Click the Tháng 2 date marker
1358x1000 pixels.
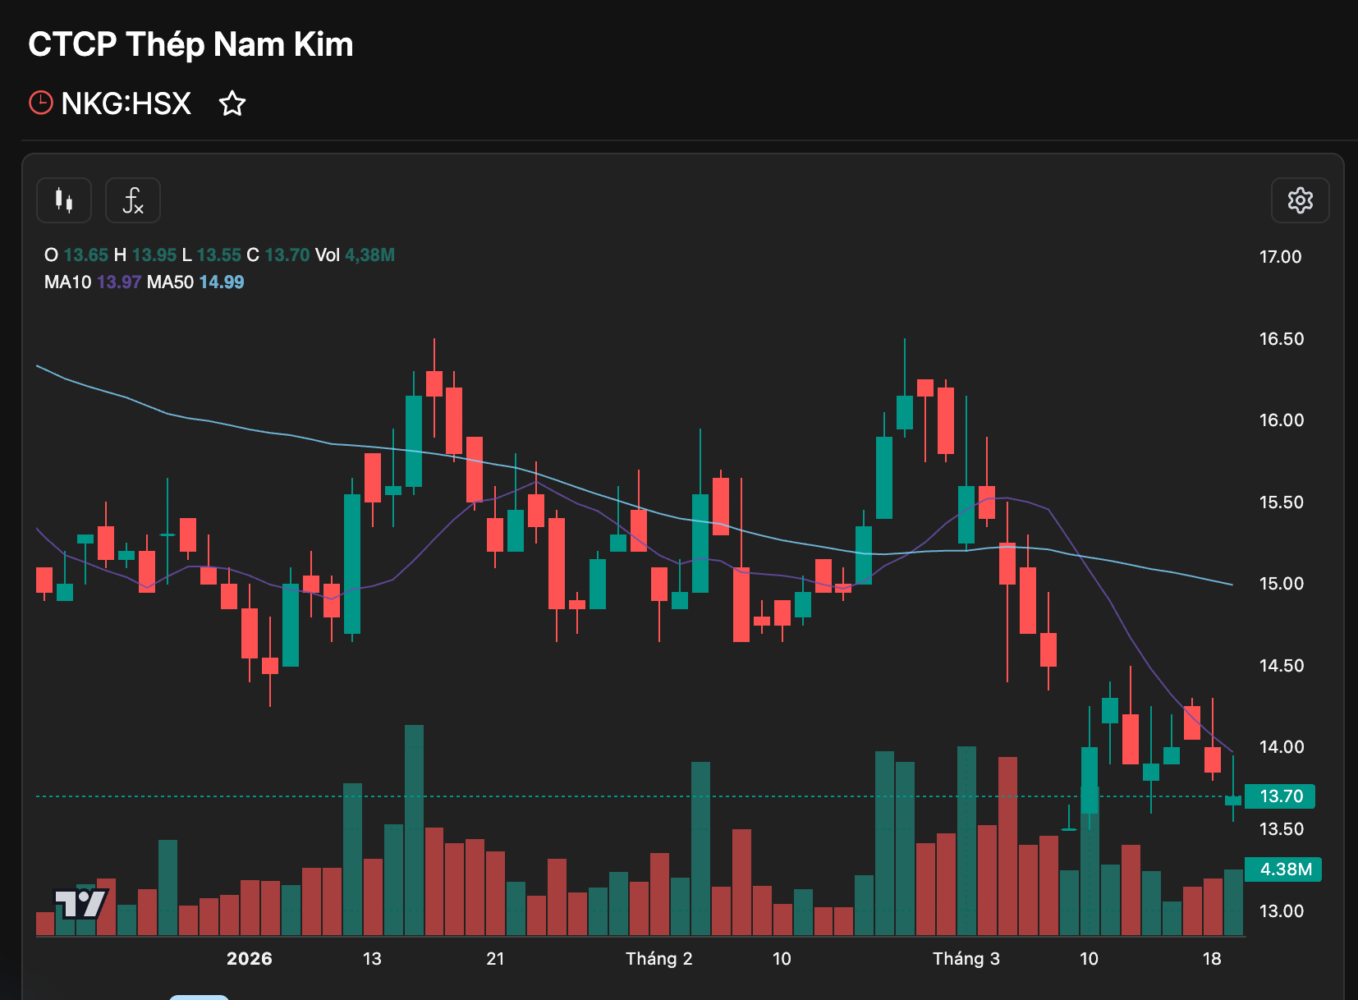pyautogui.click(x=658, y=959)
